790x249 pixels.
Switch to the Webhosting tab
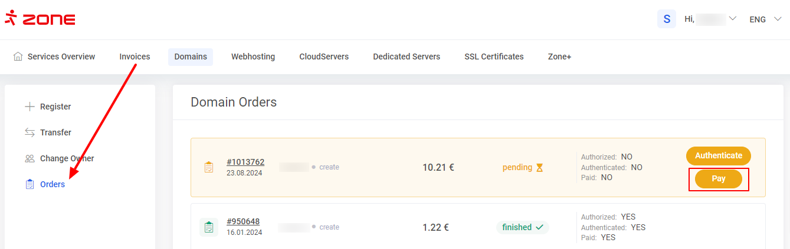tap(253, 57)
